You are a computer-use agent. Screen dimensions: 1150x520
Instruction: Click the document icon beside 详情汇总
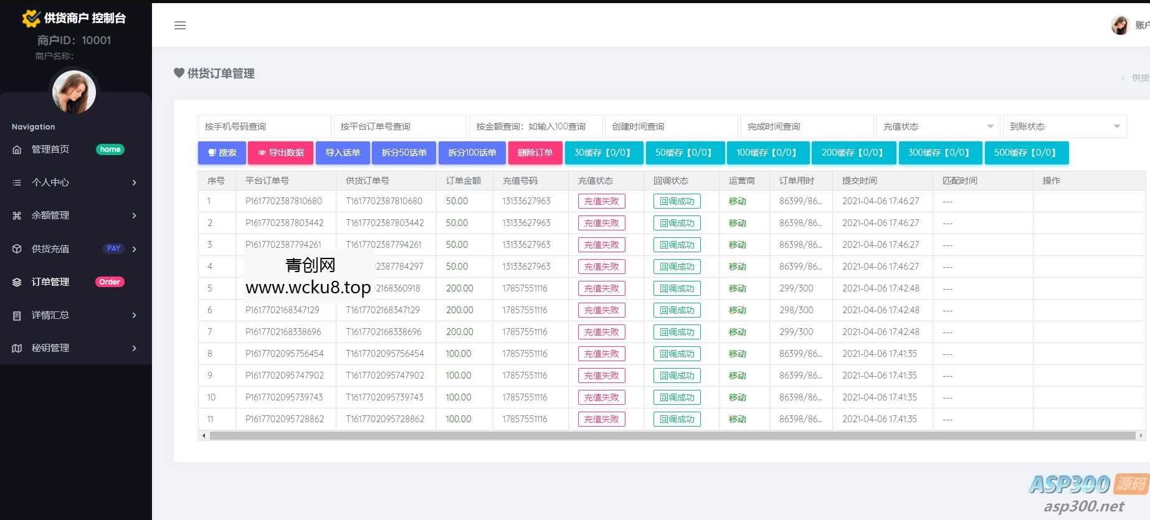click(17, 316)
